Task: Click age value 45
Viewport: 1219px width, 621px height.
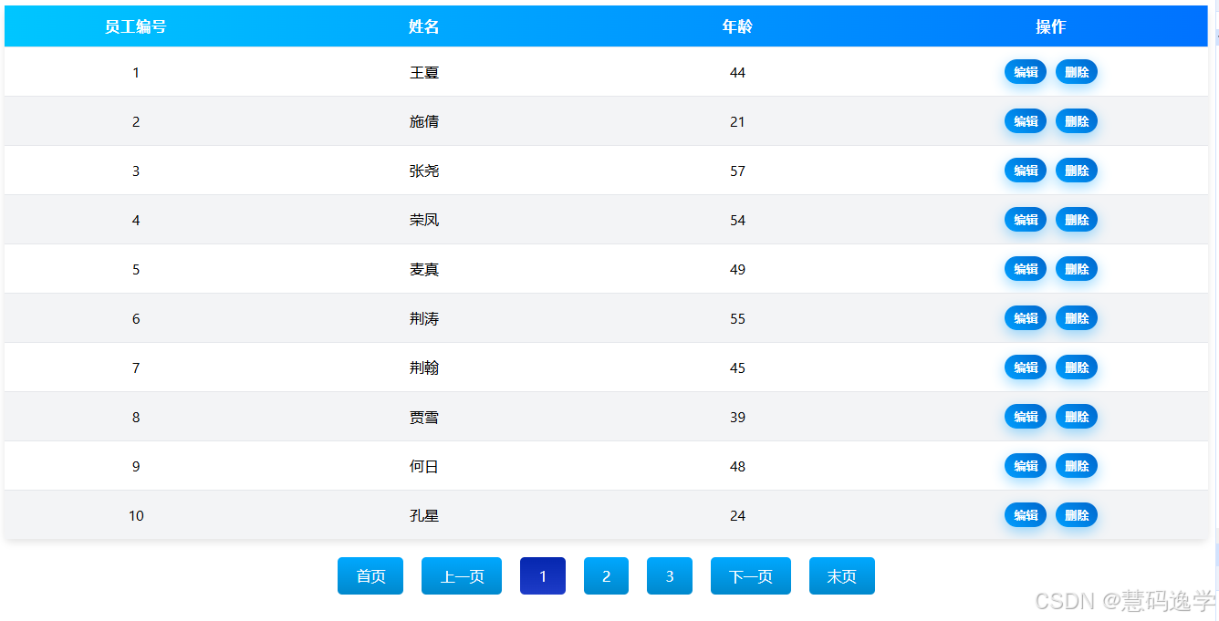Action: 737,367
